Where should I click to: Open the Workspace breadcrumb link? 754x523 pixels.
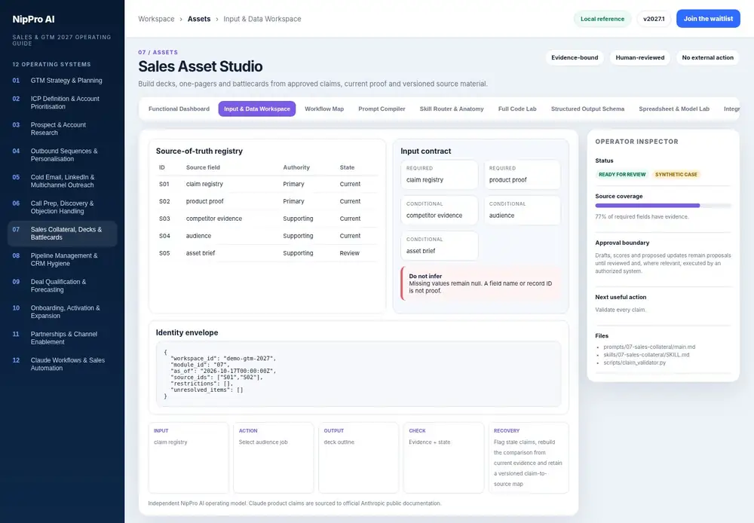[x=156, y=19]
